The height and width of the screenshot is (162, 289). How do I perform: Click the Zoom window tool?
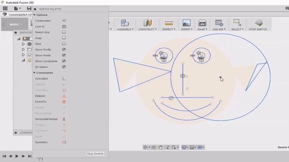167,147
